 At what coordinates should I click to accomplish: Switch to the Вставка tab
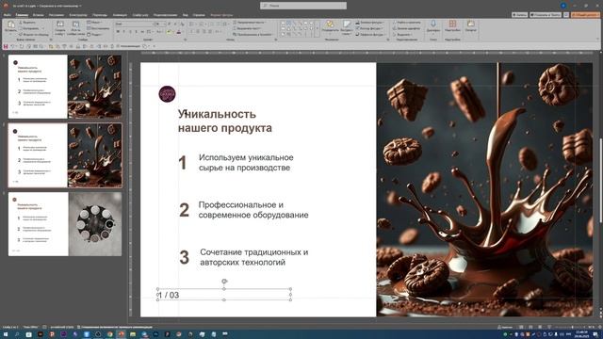38,15
